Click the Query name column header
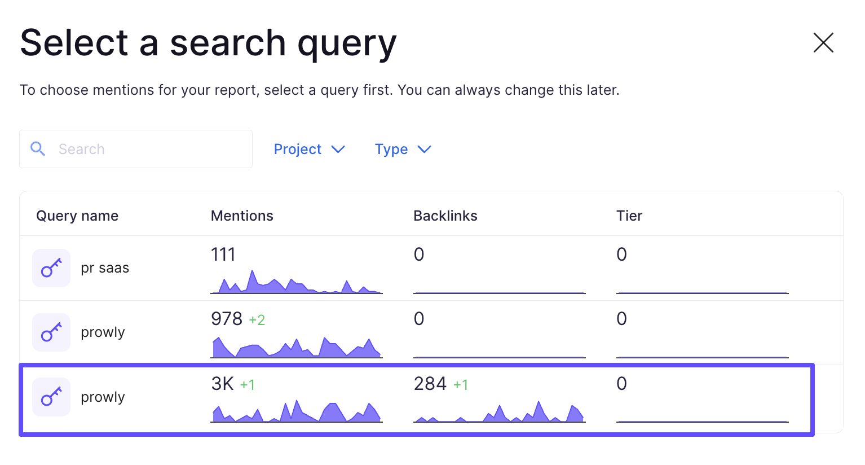The width and height of the screenshot is (865, 465). (77, 216)
